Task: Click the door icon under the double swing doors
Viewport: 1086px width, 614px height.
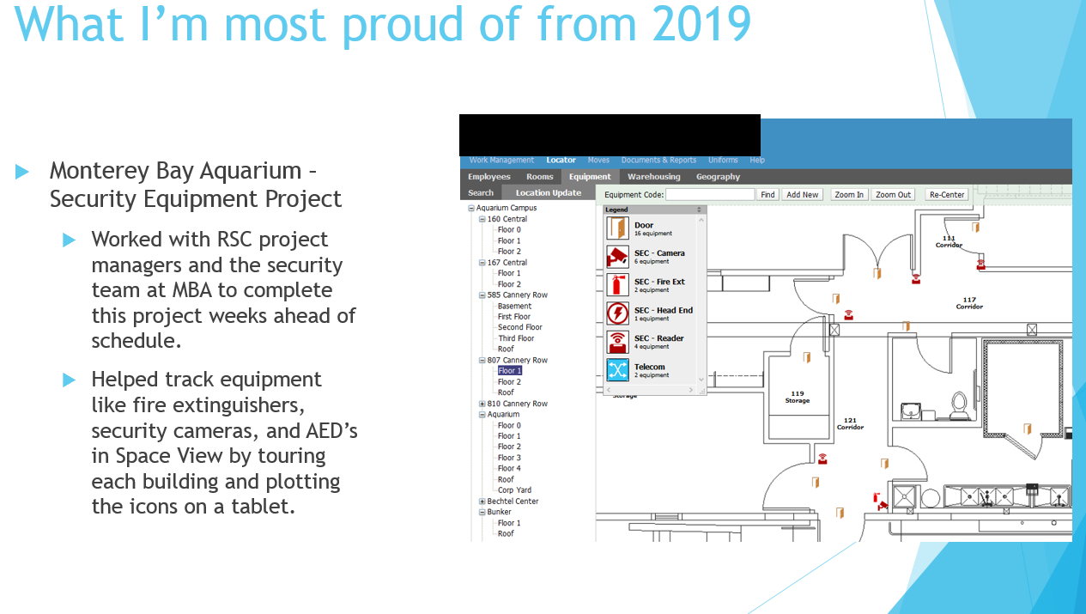Action: click(x=877, y=272)
